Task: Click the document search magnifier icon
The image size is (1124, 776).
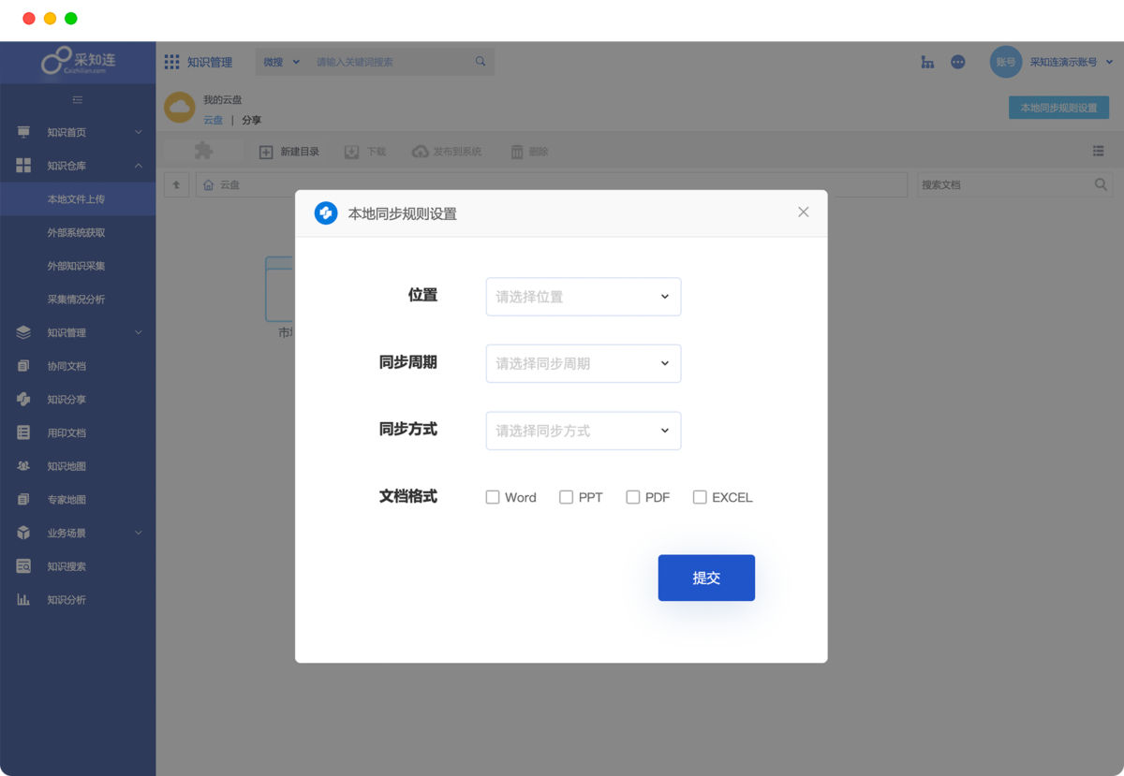Action: (x=1101, y=184)
